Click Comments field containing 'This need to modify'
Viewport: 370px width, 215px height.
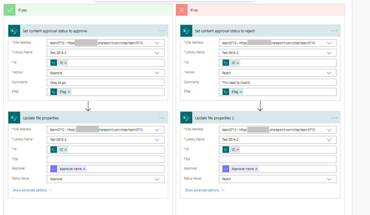[x=277, y=83]
